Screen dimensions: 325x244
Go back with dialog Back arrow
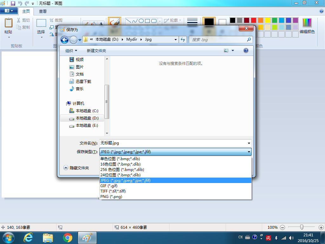[x=65, y=40]
